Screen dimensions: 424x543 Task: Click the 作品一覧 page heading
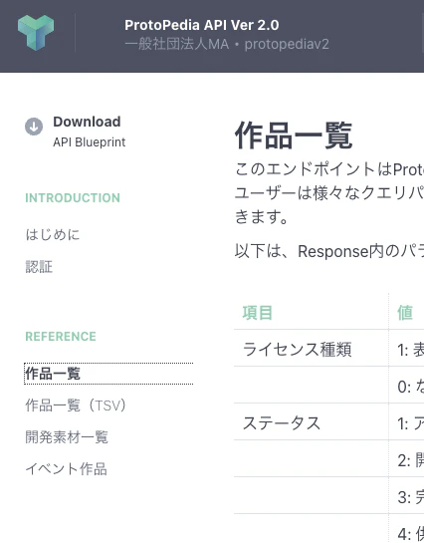294,136
